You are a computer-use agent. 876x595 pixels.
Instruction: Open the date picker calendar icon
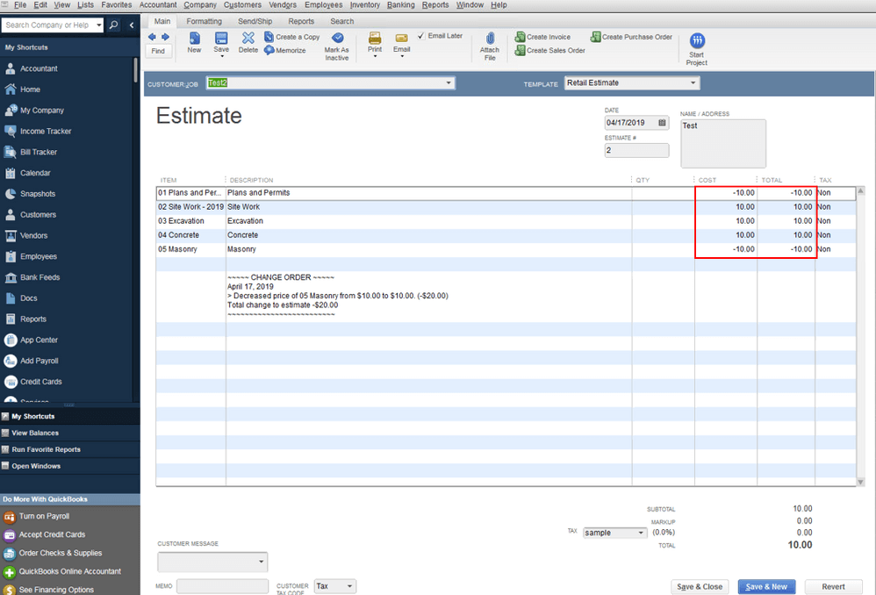(662, 123)
